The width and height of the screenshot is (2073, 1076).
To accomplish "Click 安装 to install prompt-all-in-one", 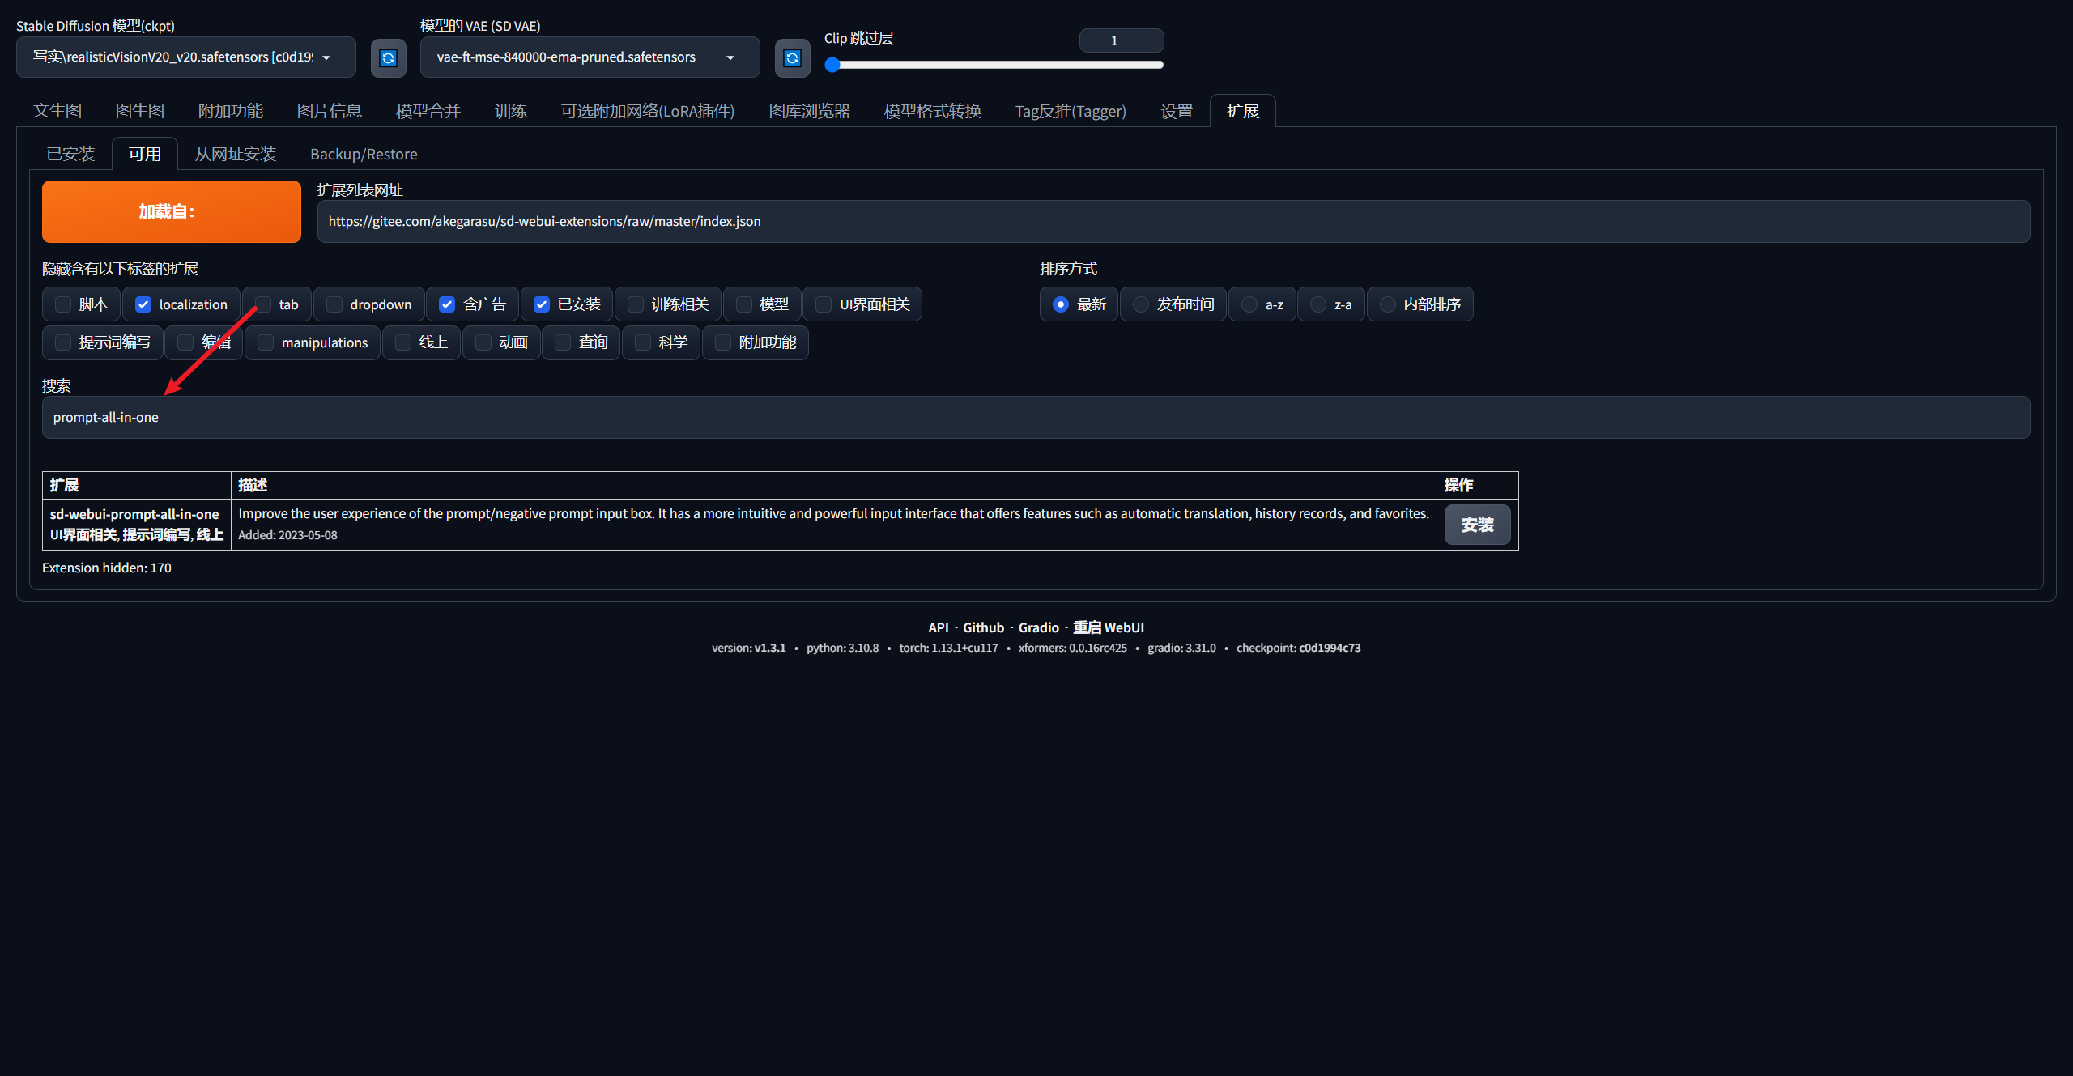I will [x=1477, y=525].
